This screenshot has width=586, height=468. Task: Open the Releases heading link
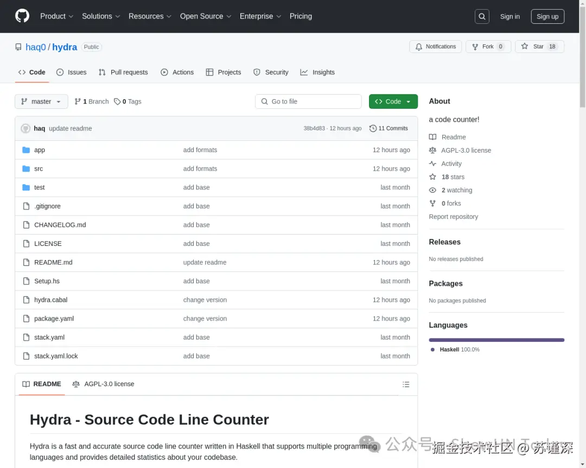tap(444, 242)
